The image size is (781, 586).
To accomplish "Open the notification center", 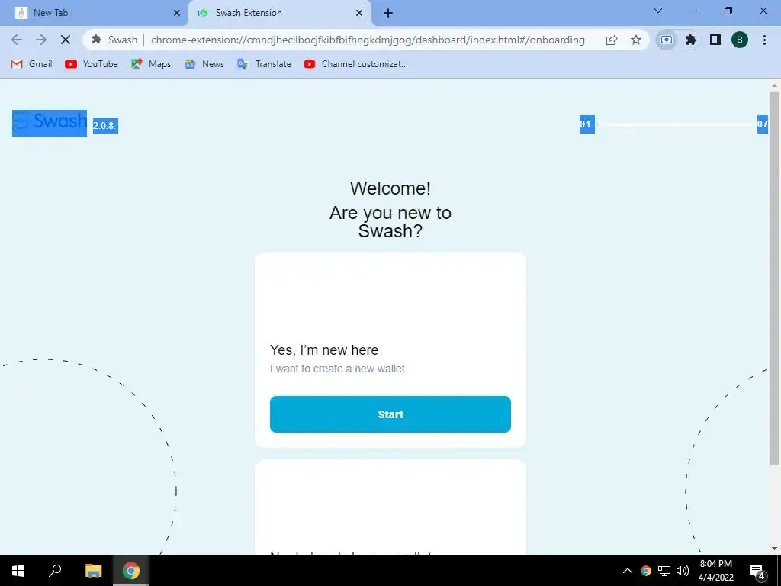I will (757, 571).
